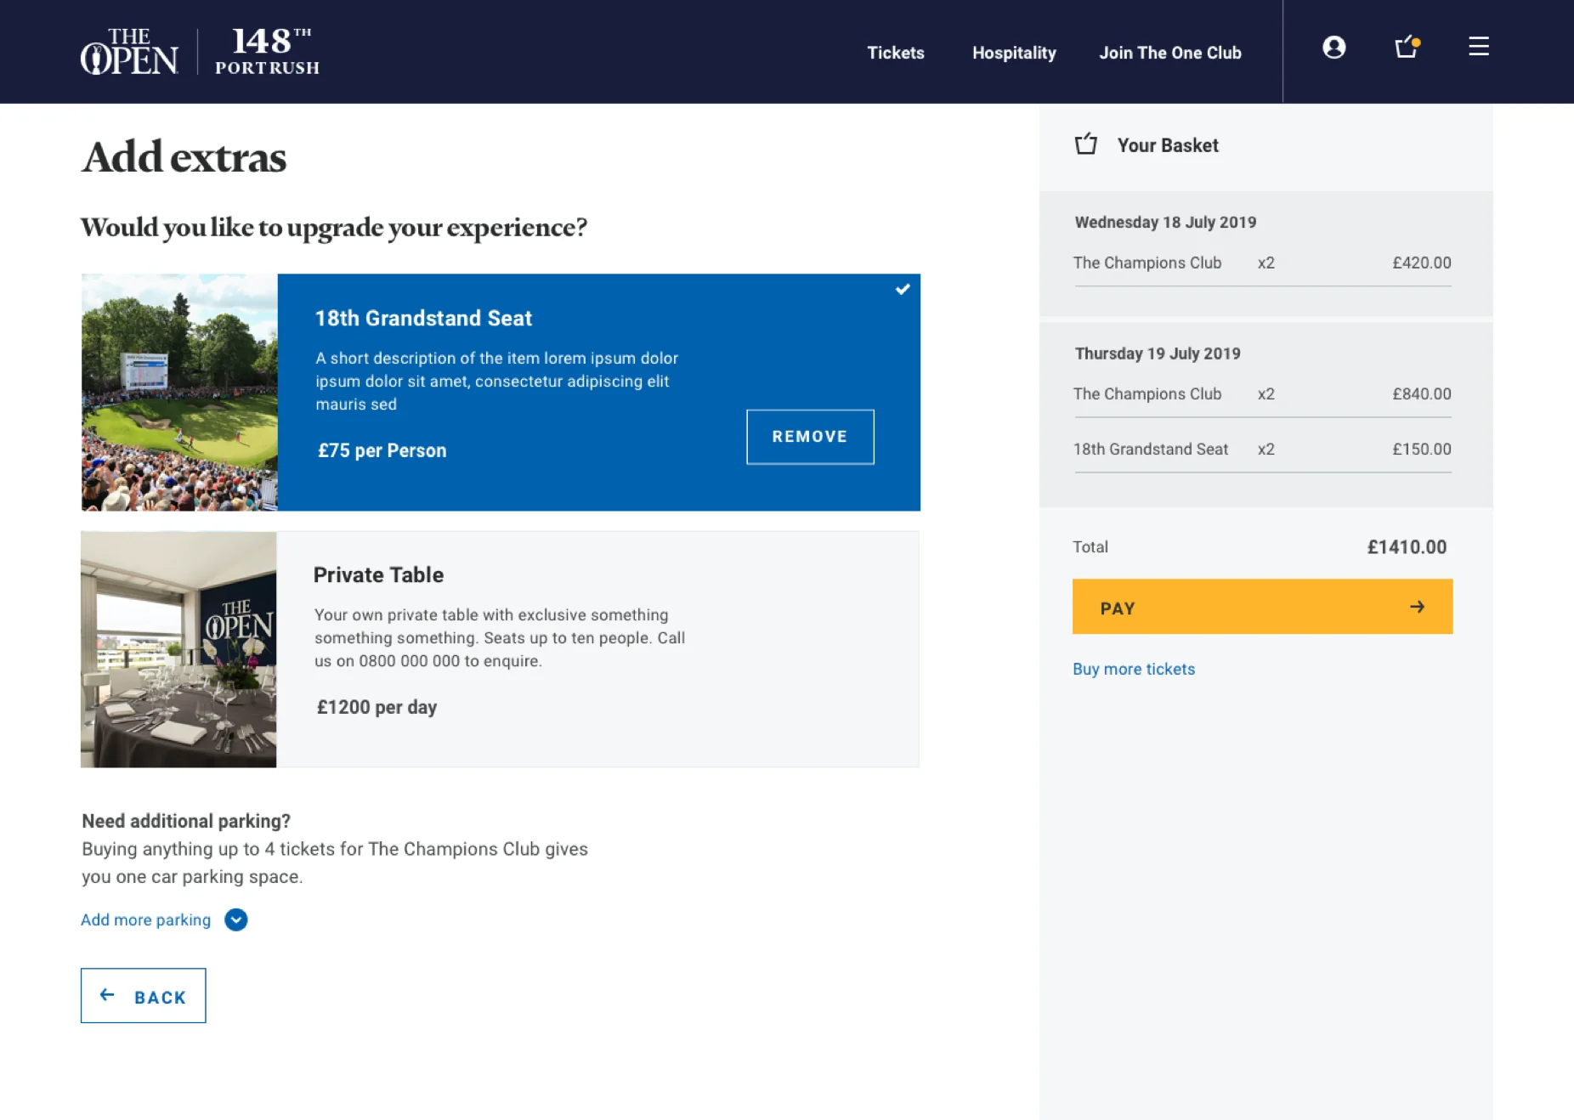This screenshot has width=1574, height=1120.
Task: Follow the Buy more tickets link
Action: (1133, 669)
